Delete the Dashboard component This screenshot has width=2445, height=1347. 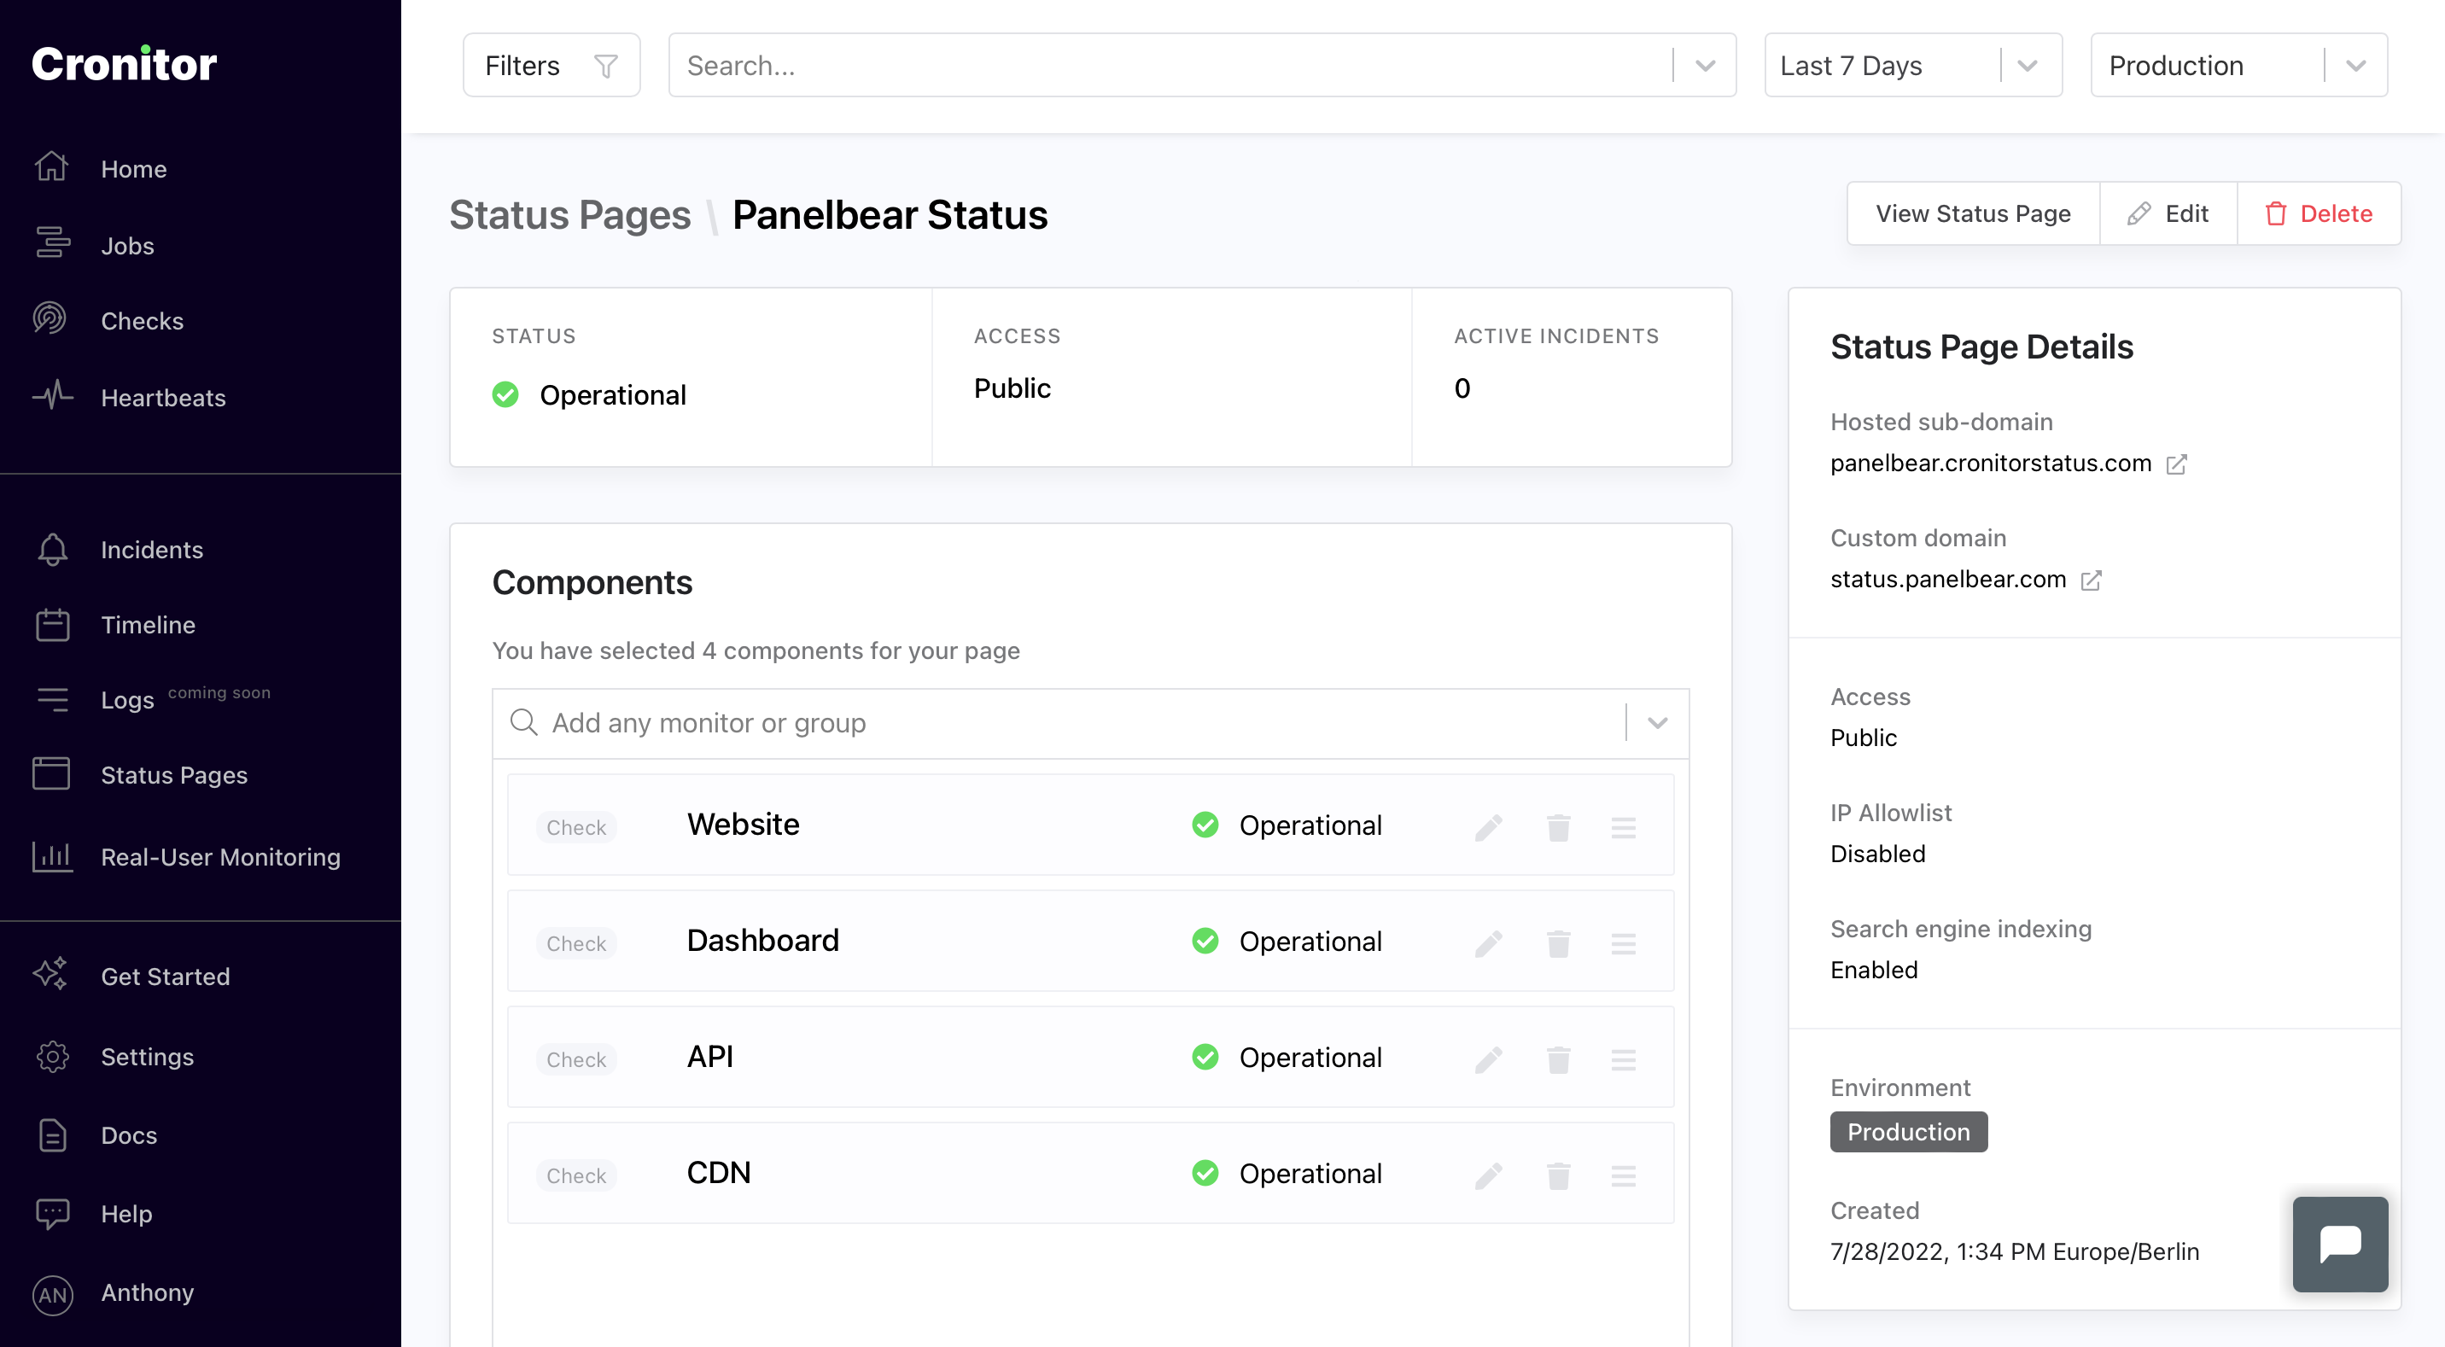pyautogui.click(x=1559, y=942)
